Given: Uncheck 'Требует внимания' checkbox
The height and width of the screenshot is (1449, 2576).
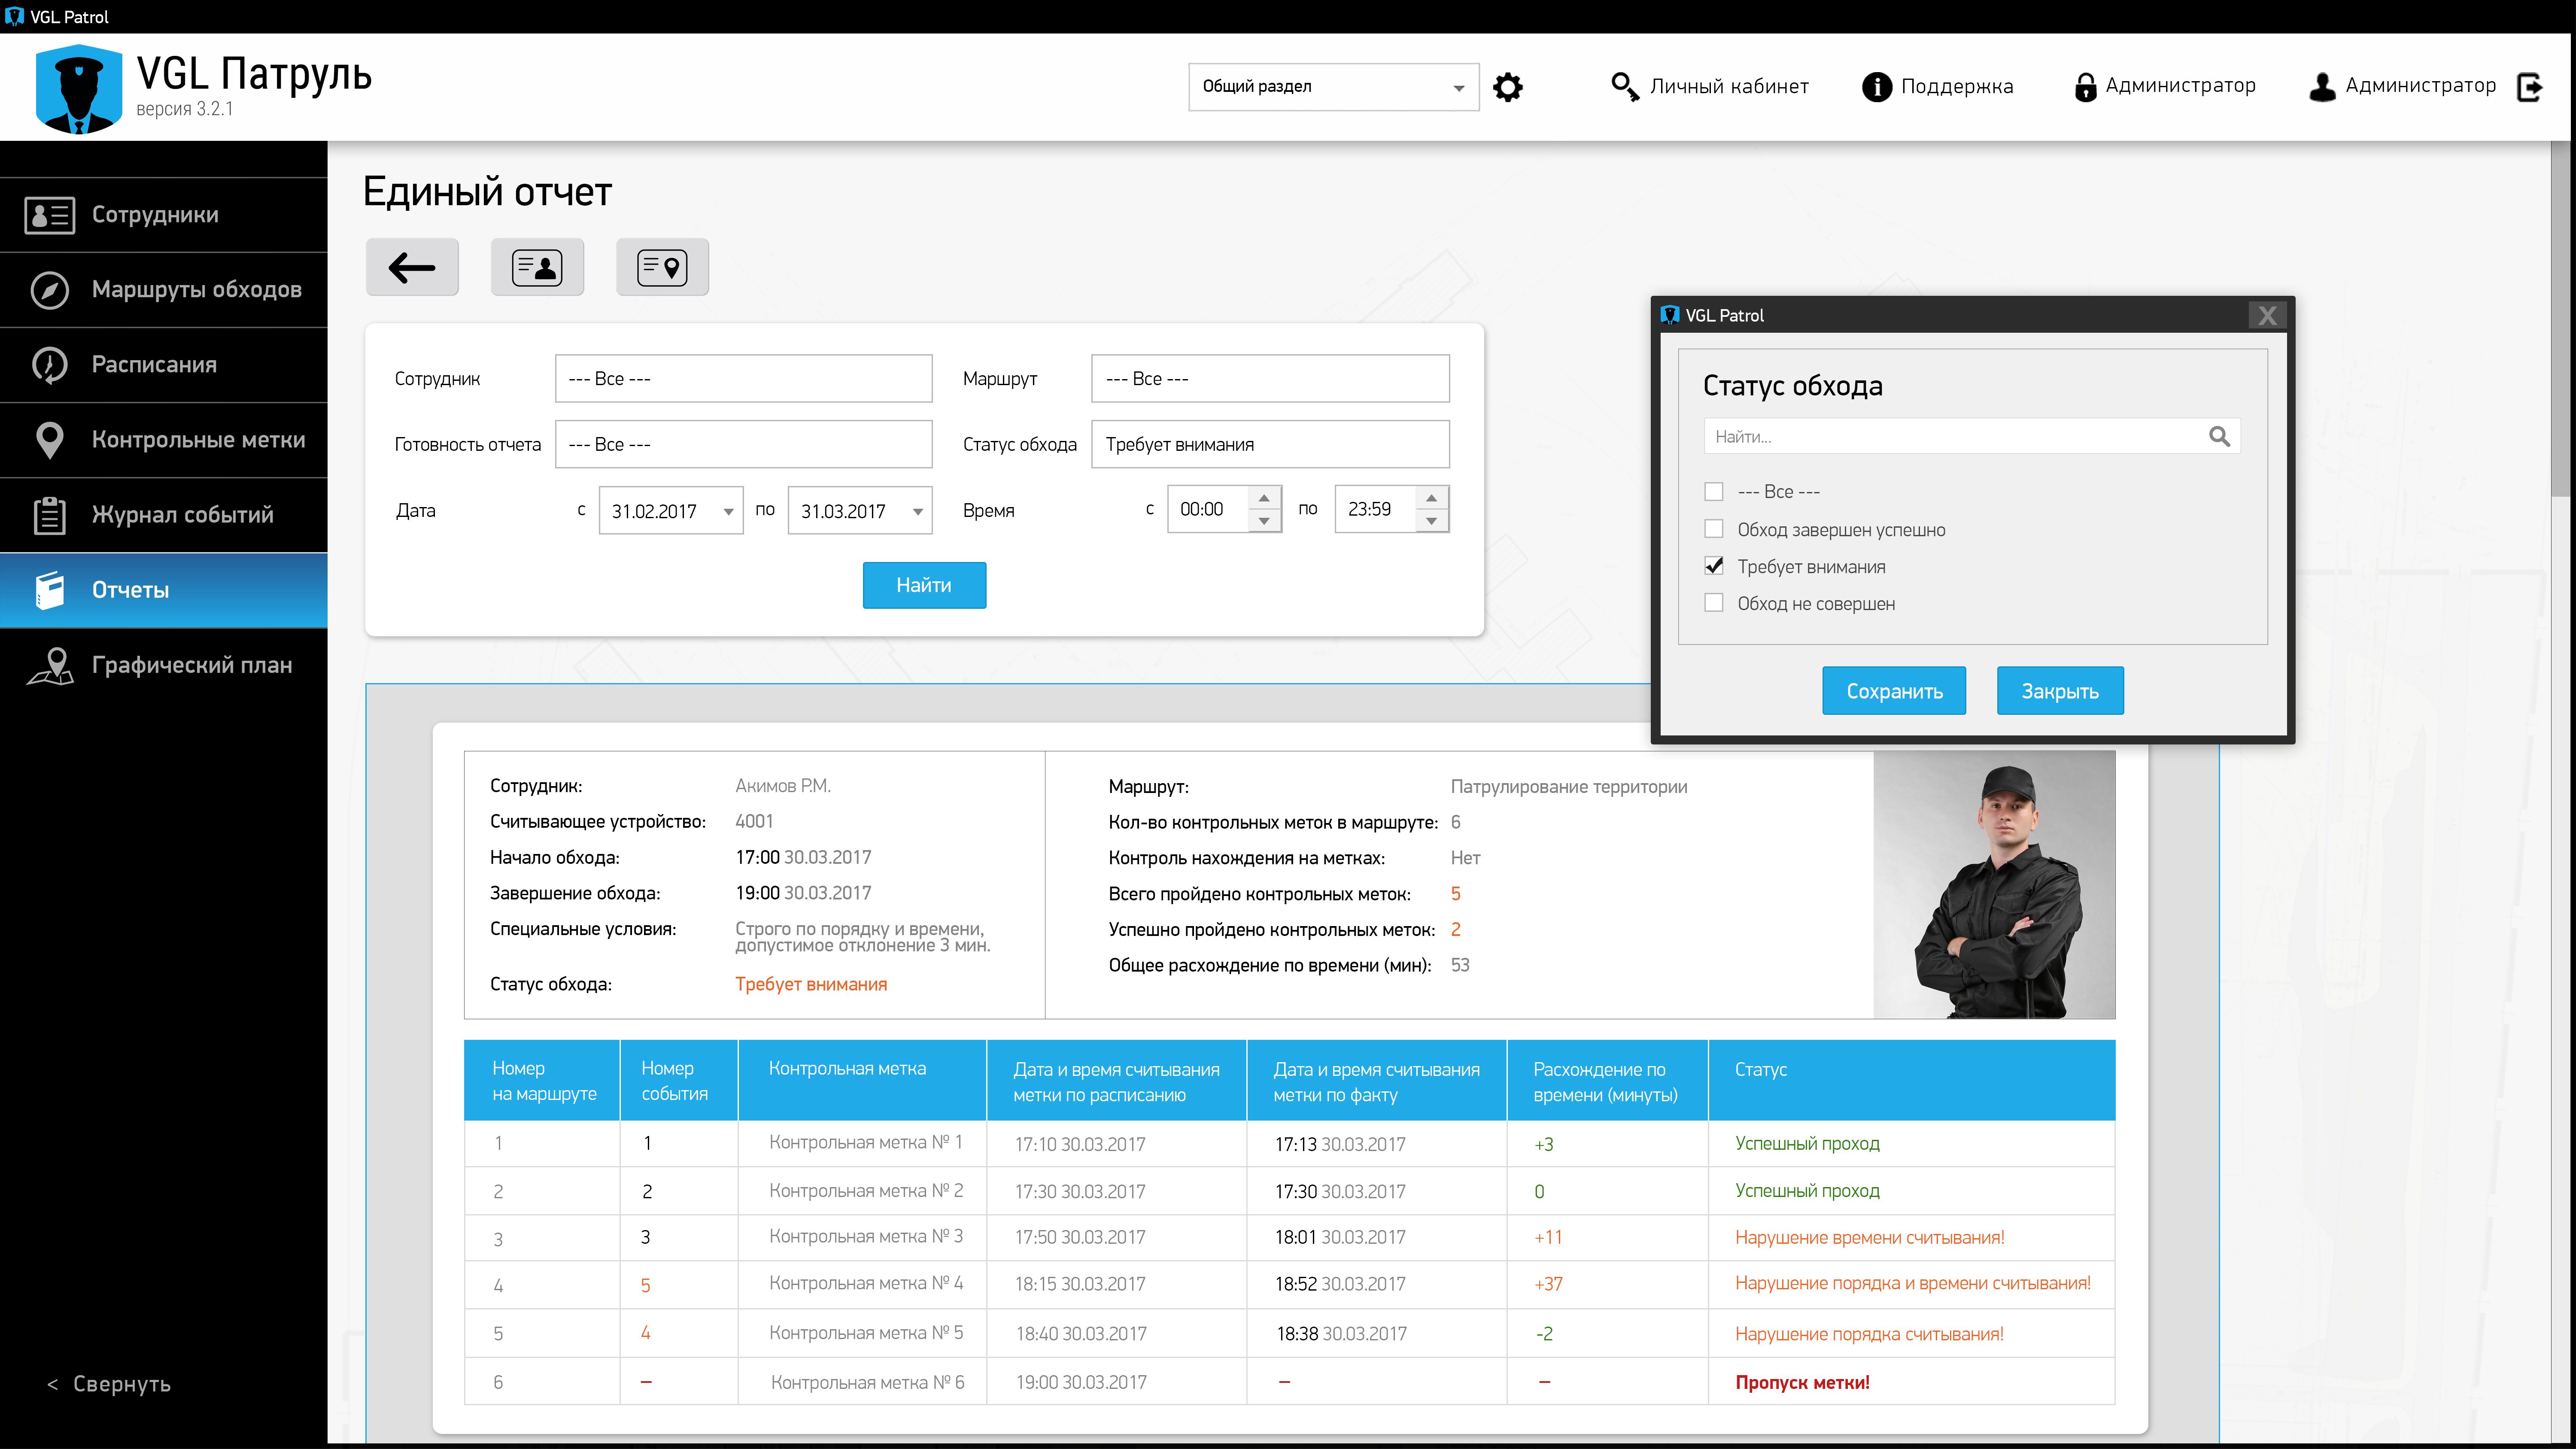Looking at the screenshot, I should pyautogui.click(x=1714, y=566).
